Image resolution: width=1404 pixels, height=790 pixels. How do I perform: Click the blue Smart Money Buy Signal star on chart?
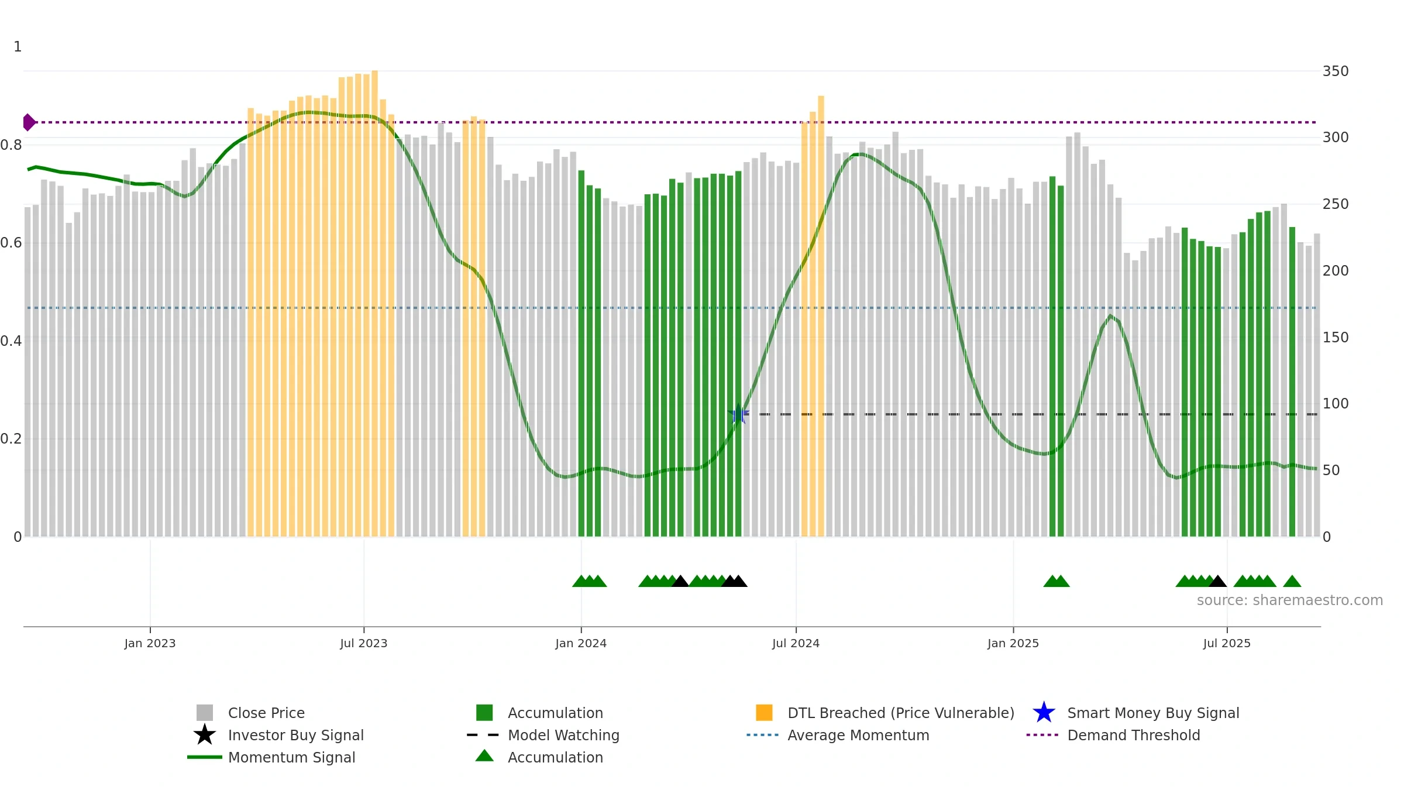click(x=738, y=414)
